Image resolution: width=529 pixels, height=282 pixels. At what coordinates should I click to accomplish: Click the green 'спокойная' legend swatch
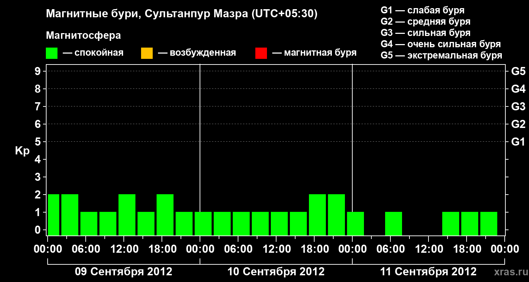pos(52,53)
